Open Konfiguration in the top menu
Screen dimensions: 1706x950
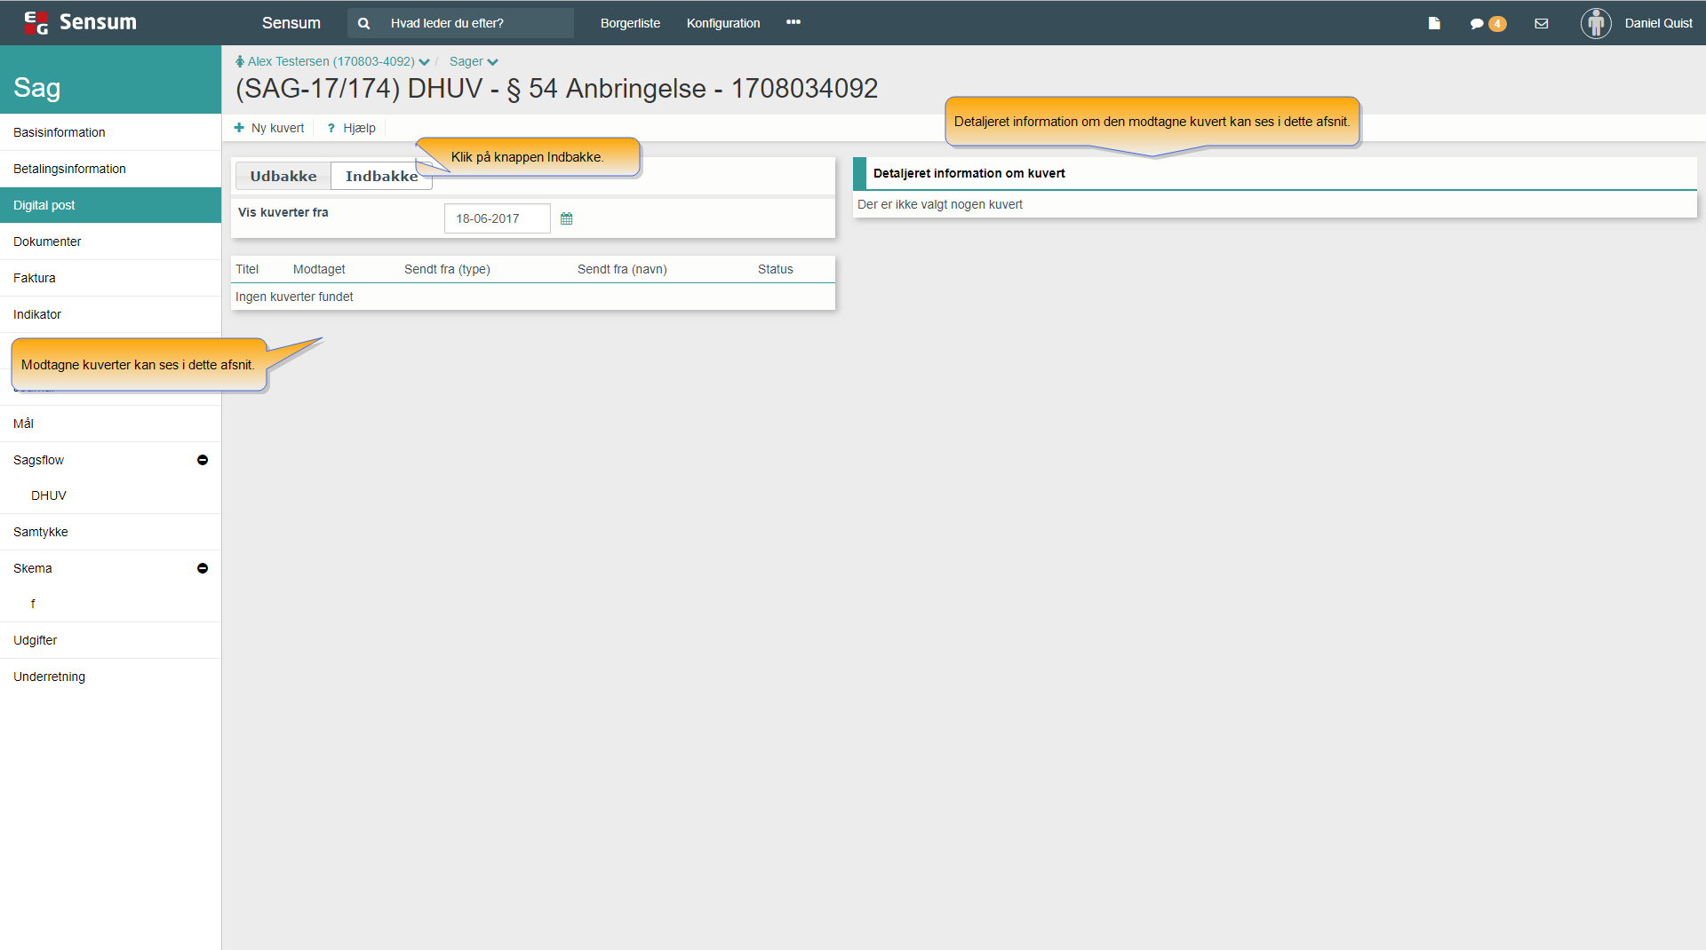723,24
